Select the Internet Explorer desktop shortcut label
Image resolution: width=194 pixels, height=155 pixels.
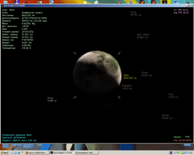point(5,146)
